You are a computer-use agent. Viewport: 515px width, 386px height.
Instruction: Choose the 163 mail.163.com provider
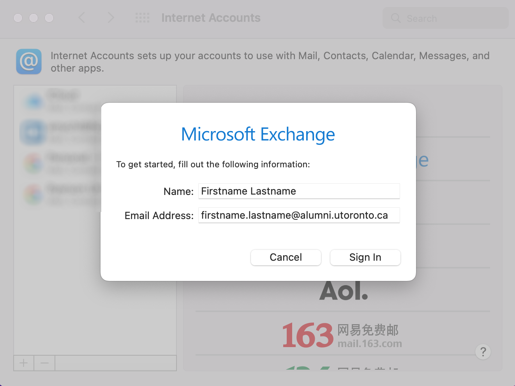coord(342,335)
